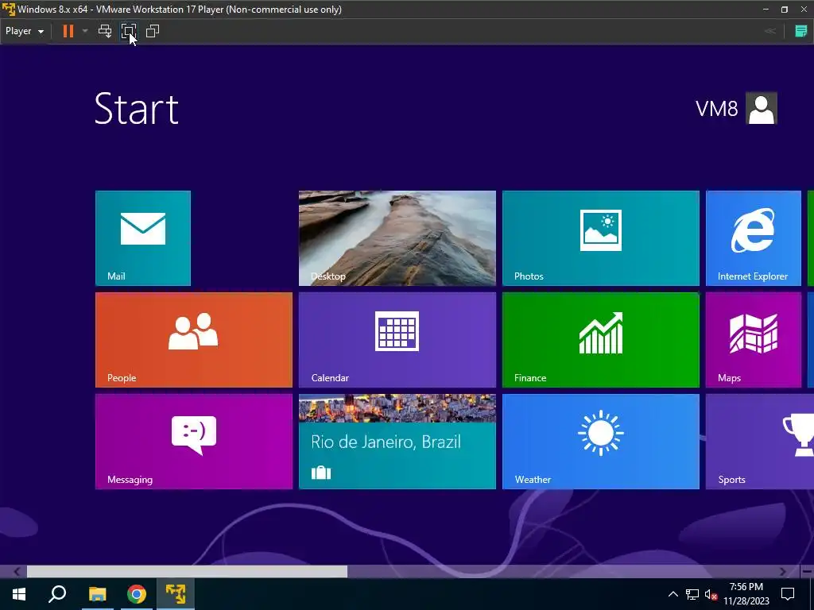This screenshot has width=814, height=610.
Task: Click the muted volume tray icon
Action: point(711,595)
